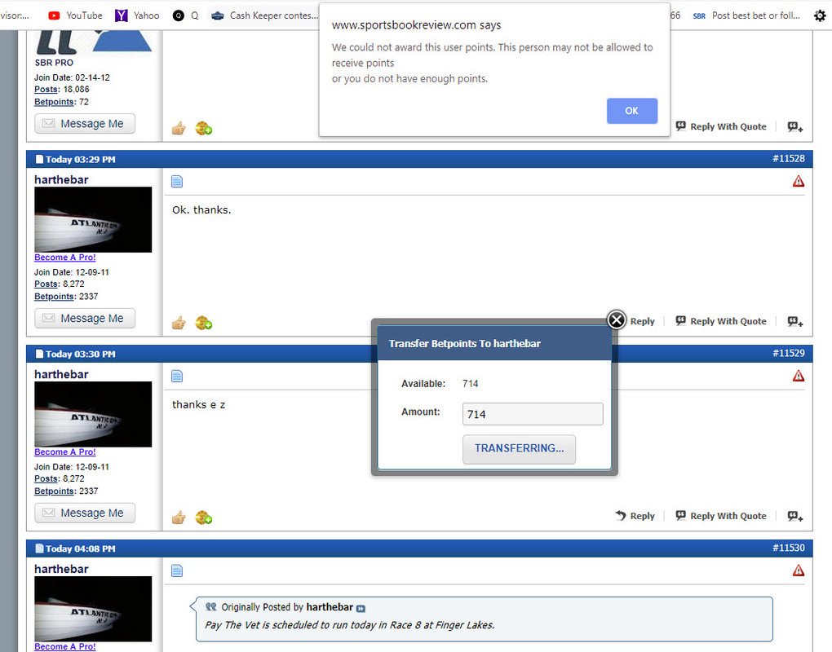Click Posts link in post #11529
This screenshot has height=652, width=832.
tap(46, 478)
